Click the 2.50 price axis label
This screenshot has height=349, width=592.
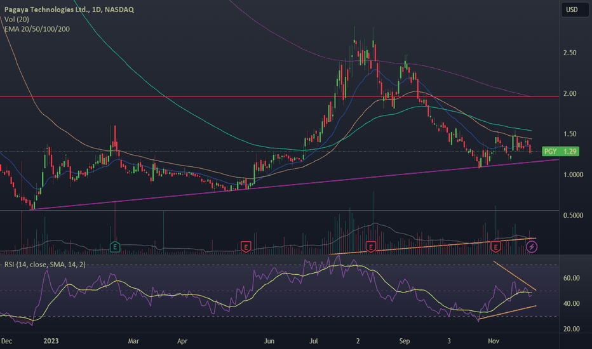[x=570, y=53]
